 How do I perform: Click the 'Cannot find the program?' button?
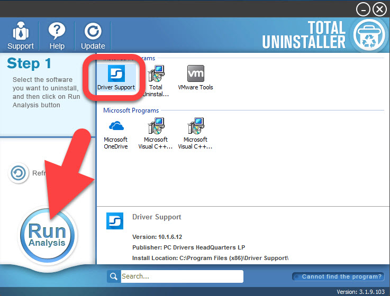point(338,276)
